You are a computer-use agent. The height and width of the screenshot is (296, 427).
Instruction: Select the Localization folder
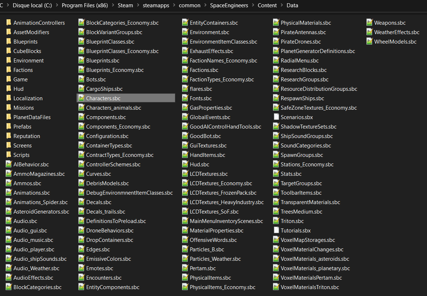point(28,98)
